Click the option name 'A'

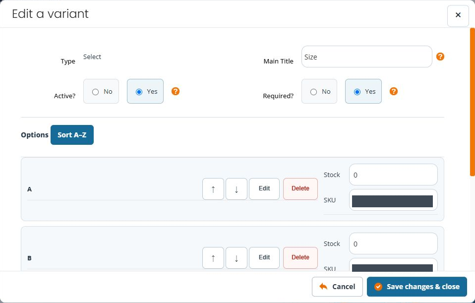[x=29, y=189]
